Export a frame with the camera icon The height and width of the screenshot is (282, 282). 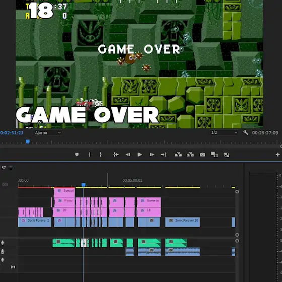click(202, 155)
